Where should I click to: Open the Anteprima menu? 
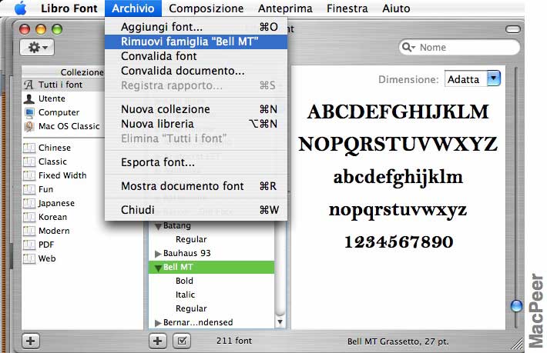point(285,8)
